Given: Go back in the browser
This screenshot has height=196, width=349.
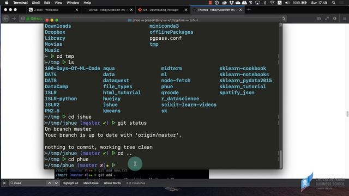Looking at the screenshot, I should (x=6, y=19).
